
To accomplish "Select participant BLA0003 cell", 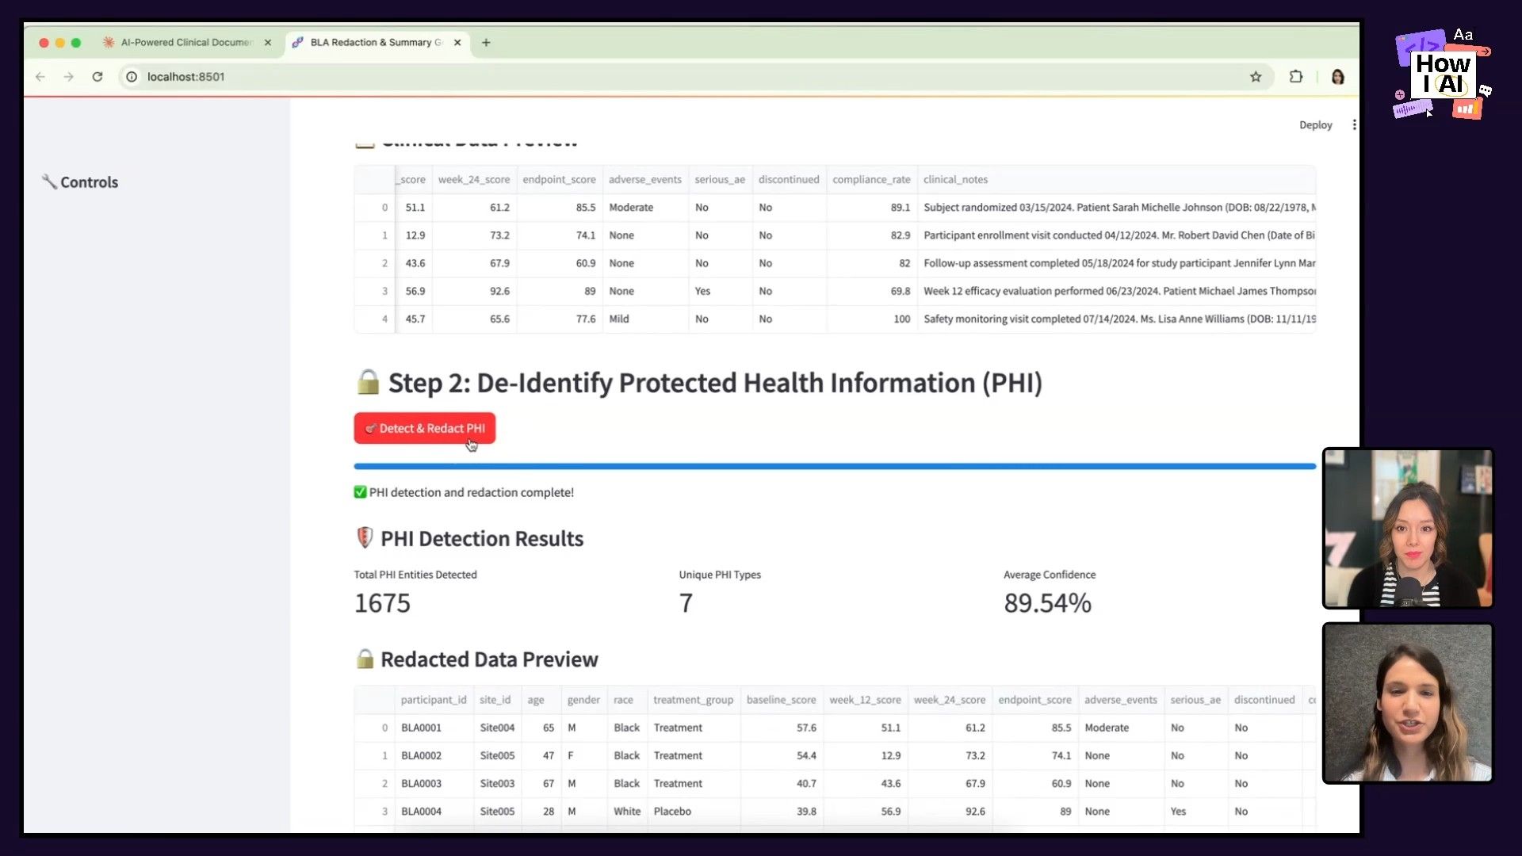I will coord(434,783).
